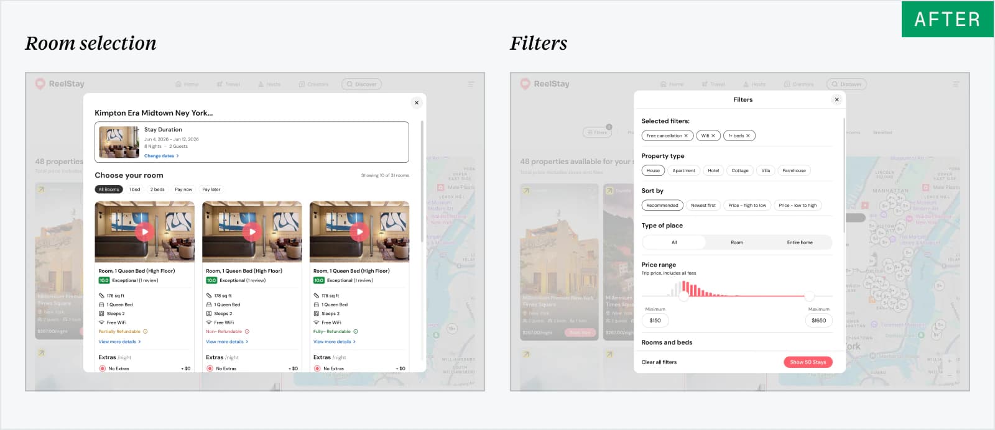
Task: Click the Change dates link
Action: (x=161, y=156)
